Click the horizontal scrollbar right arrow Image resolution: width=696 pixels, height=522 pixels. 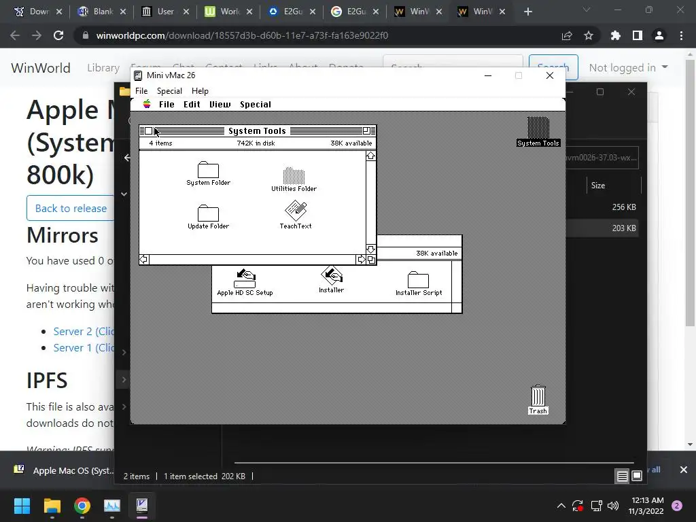[362, 260]
